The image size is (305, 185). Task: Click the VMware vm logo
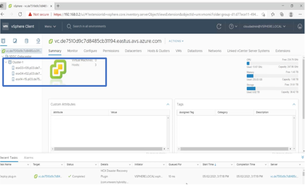5,26
